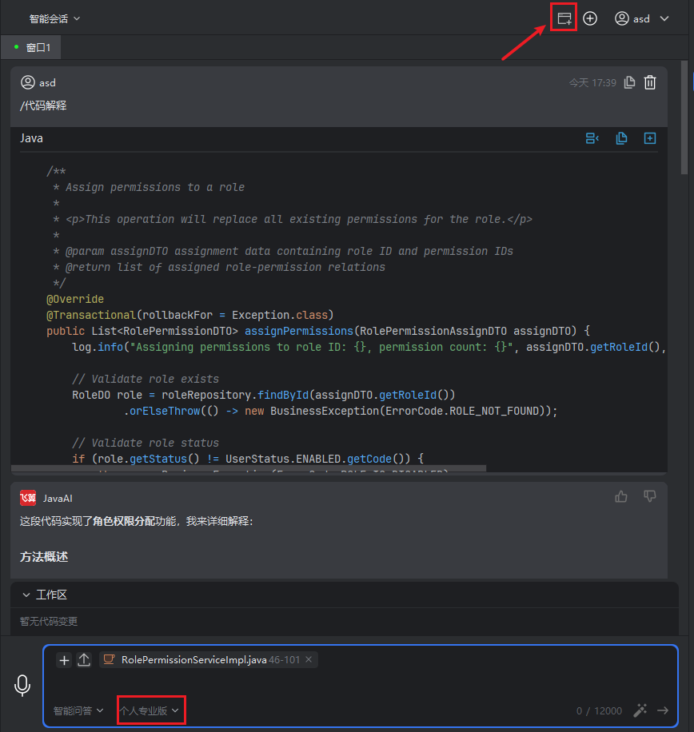694x732 pixels.
Task: Click the new window icon in header
Action: [564, 18]
